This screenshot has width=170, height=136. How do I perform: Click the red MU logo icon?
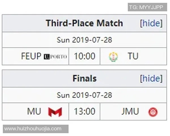(x=55, y=112)
